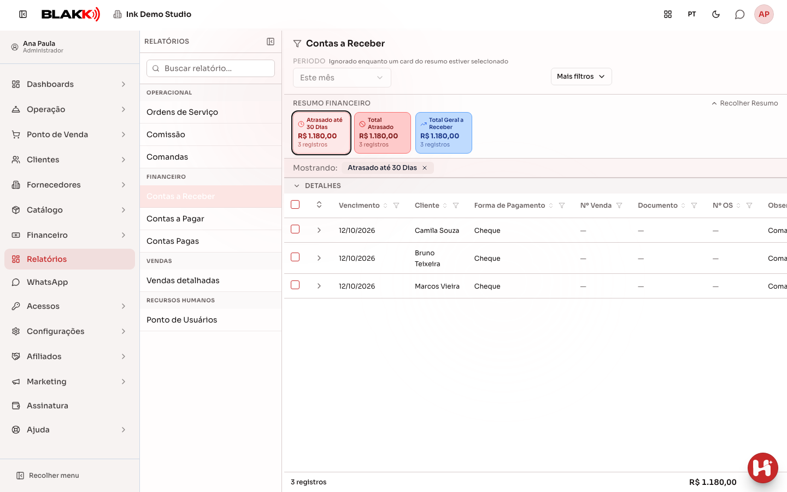The height and width of the screenshot is (492, 787).
Task: Click the filter icon in the Documento column
Action: click(694, 206)
